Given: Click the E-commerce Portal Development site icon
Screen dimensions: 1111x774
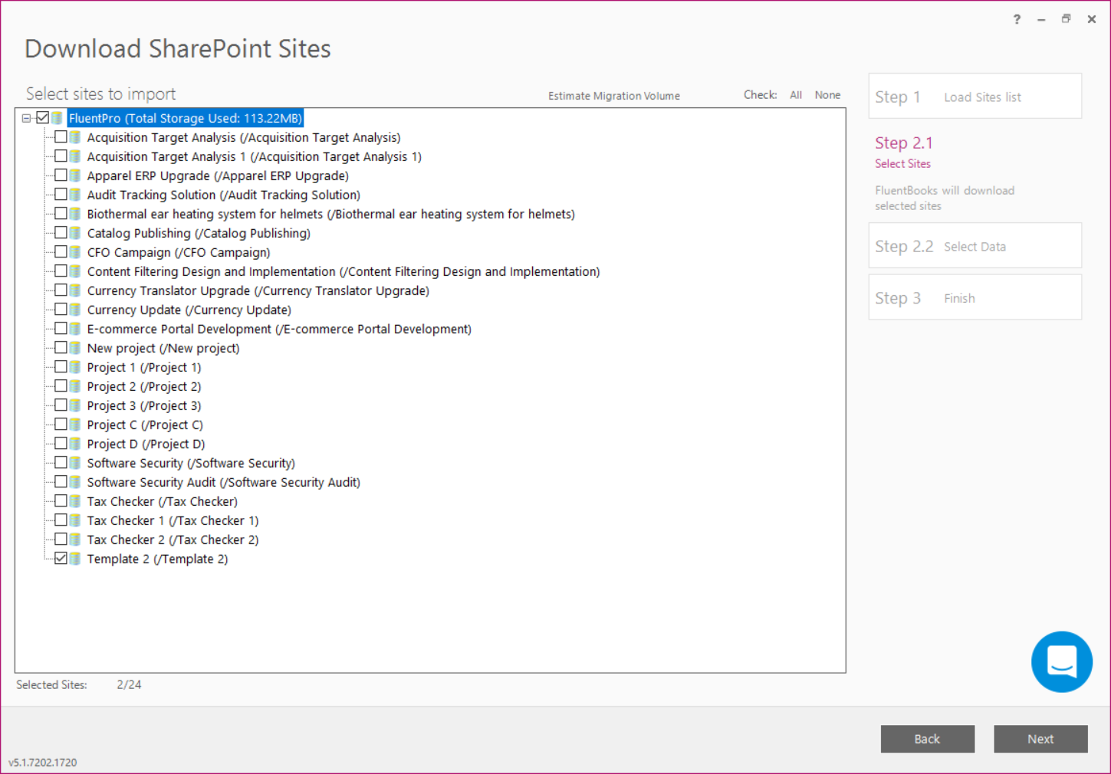Looking at the screenshot, I should (76, 329).
